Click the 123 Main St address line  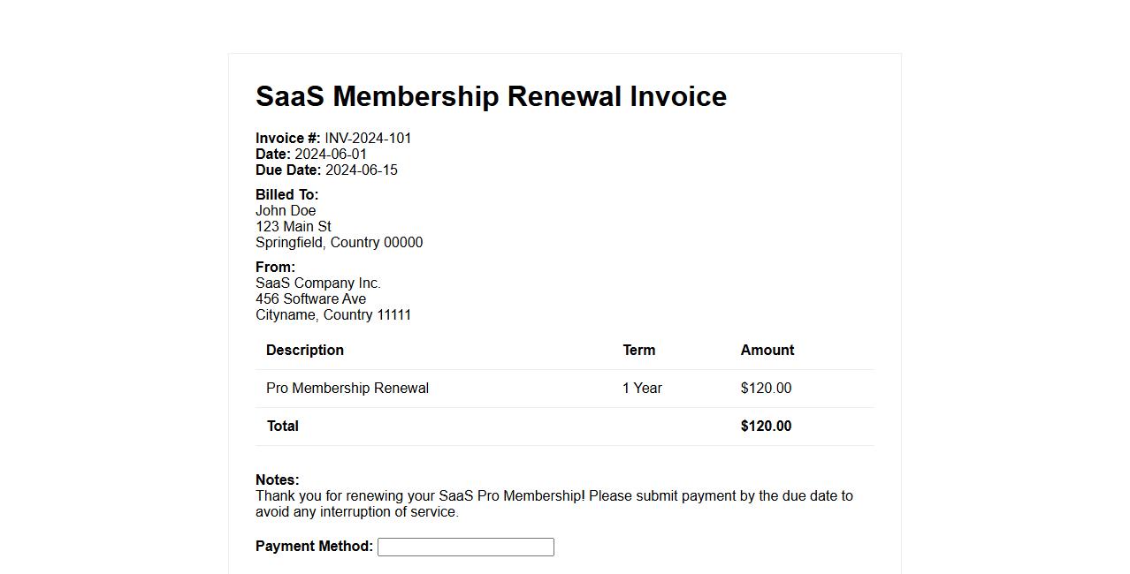tap(293, 226)
